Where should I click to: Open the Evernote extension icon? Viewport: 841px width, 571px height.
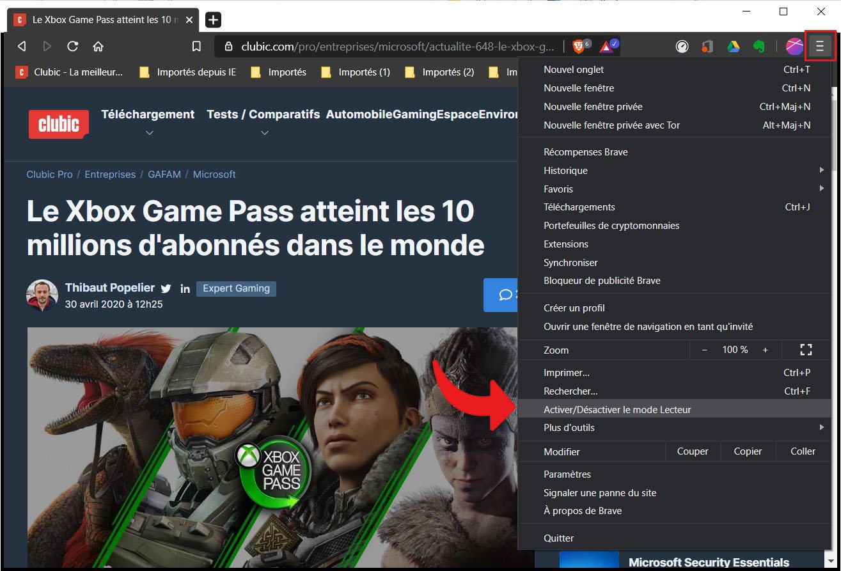click(759, 45)
